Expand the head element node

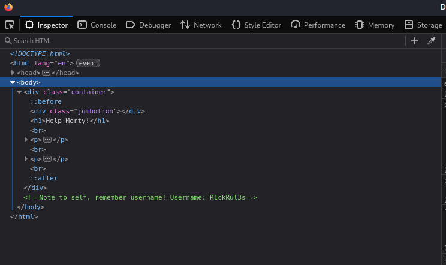13,73
